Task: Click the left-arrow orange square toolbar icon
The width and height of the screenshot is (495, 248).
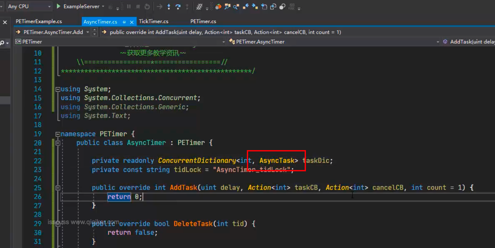Action: coord(246,7)
